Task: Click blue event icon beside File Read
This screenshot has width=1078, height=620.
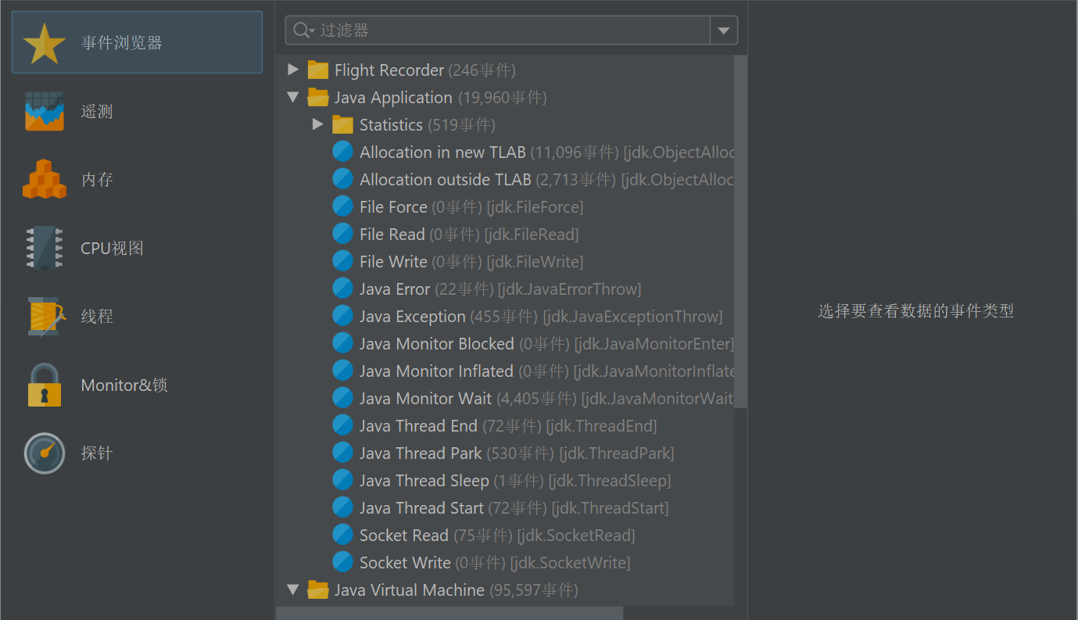Action: [342, 234]
